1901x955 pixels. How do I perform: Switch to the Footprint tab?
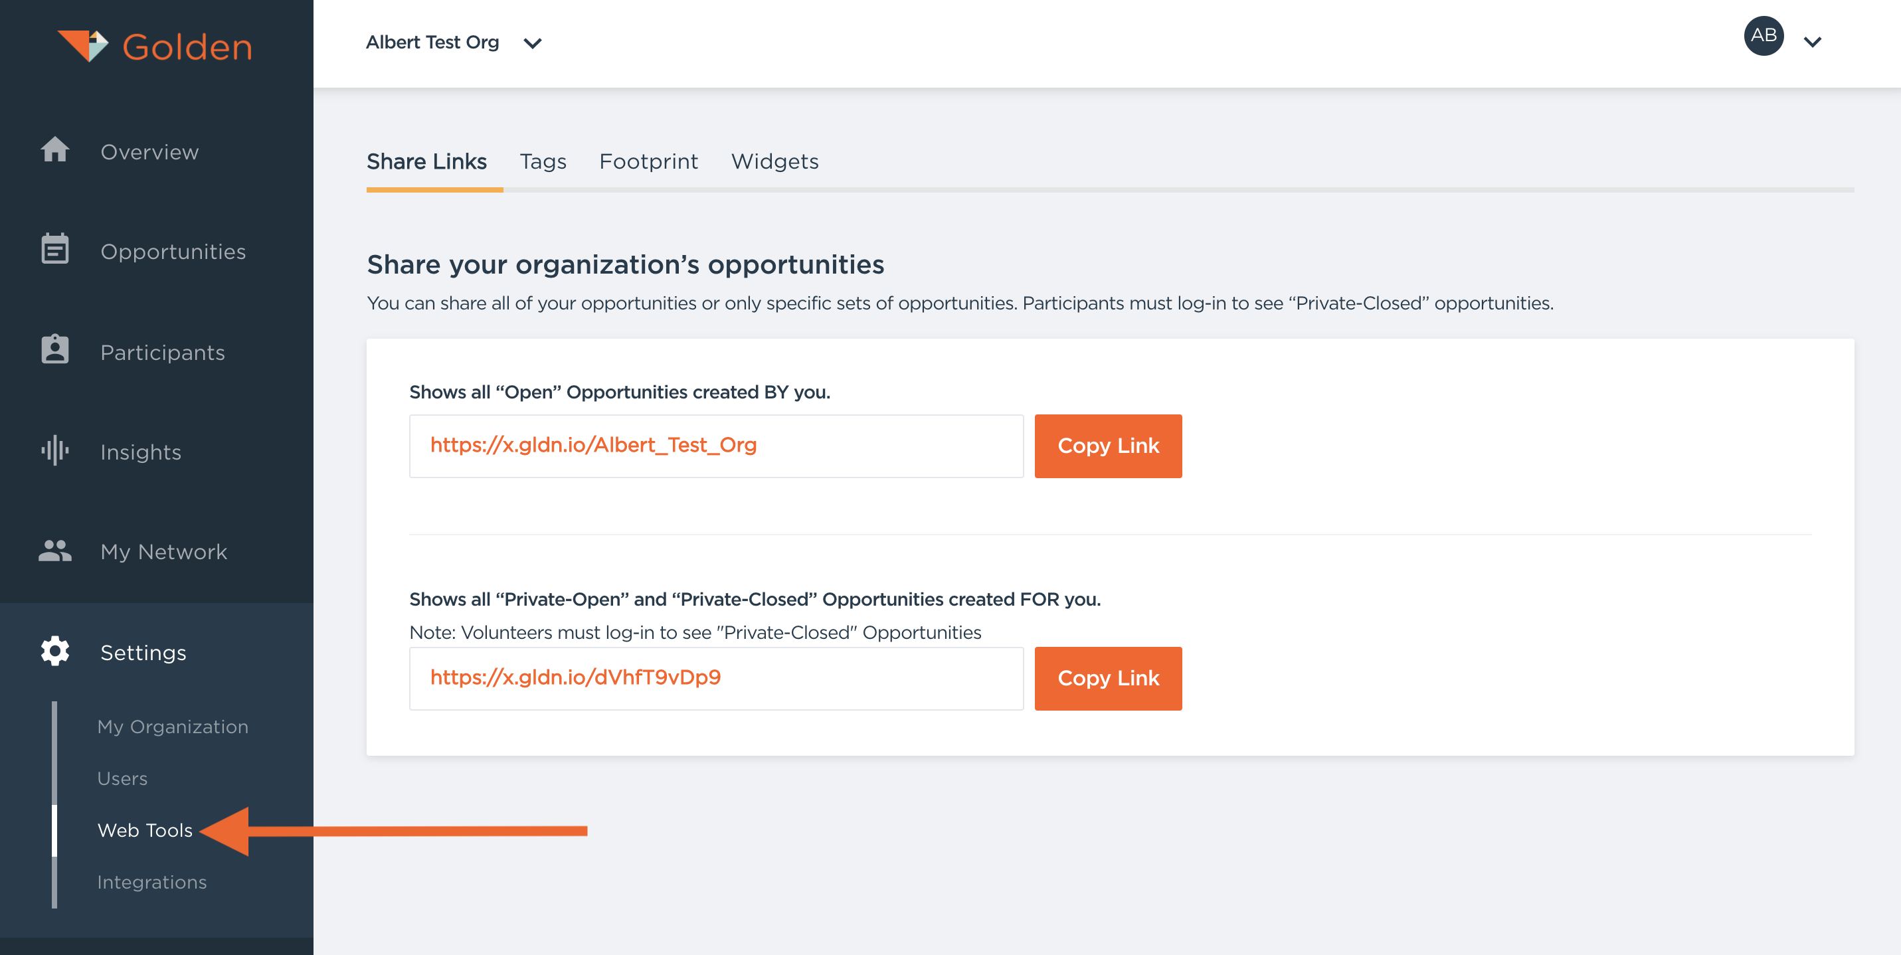click(x=648, y=161)
